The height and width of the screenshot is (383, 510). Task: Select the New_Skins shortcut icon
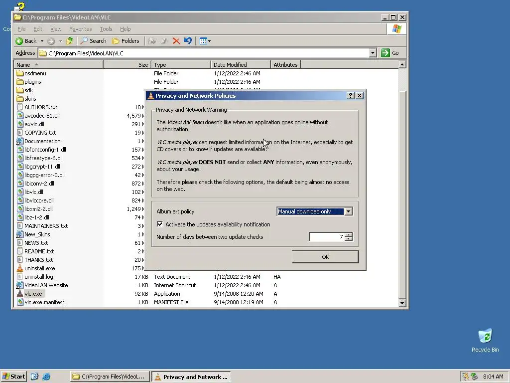[x=20, y=234]
